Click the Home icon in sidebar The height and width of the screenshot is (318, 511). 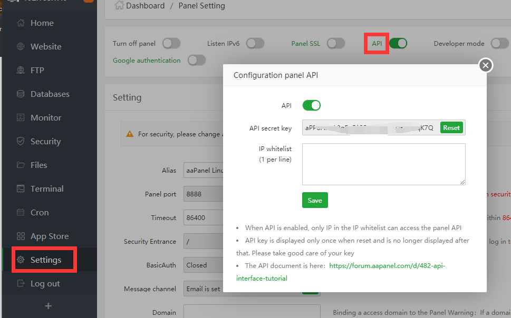tap(21, 23)
